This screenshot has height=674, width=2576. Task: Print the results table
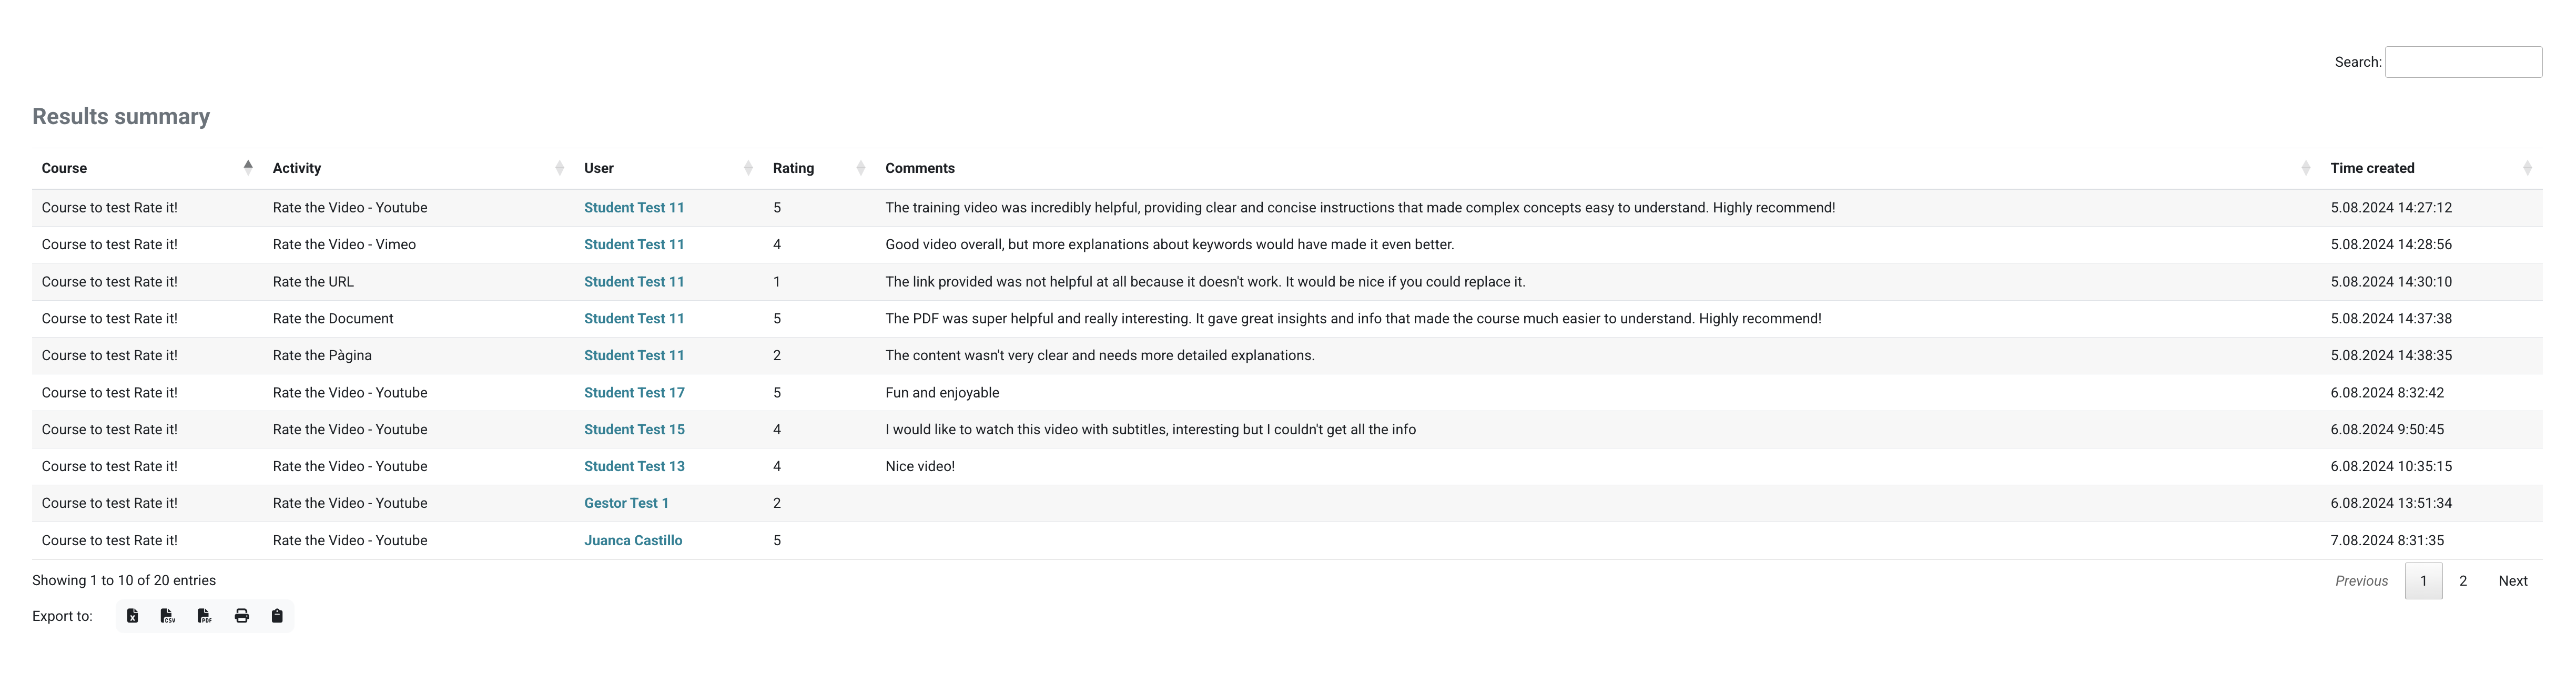241,616
